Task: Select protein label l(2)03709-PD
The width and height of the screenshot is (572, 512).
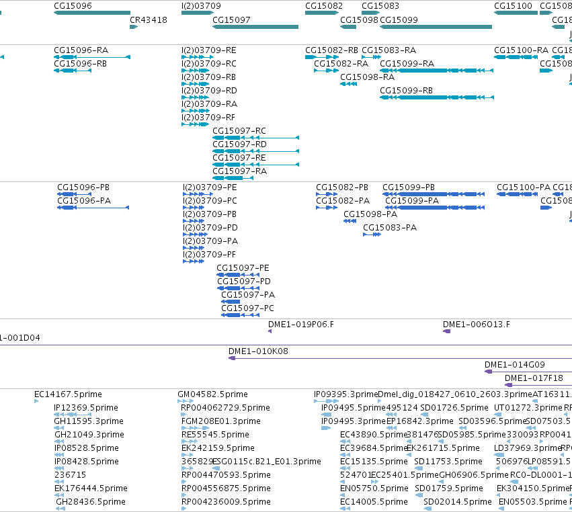Action: click(x=210, y=228)
